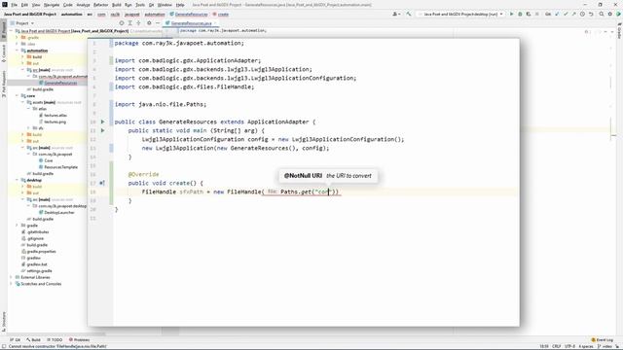Expand Scratches and Consoles node
Image resolution: width=623 pixels, height=350 pixels.
tap(11, 284)
